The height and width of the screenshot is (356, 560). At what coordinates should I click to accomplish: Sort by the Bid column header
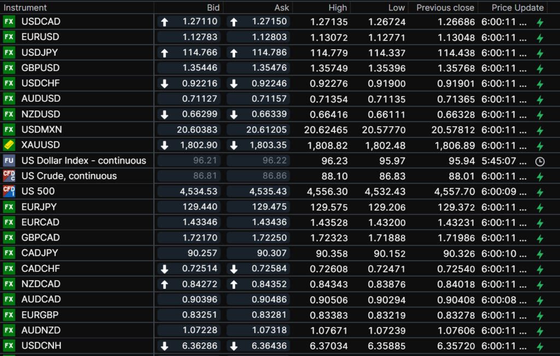(213, 8)
